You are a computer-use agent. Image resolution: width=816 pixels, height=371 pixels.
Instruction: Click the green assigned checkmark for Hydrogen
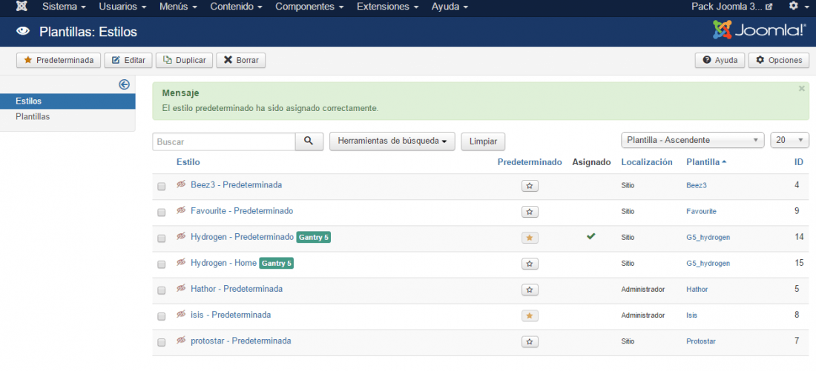tap(590, 236)
